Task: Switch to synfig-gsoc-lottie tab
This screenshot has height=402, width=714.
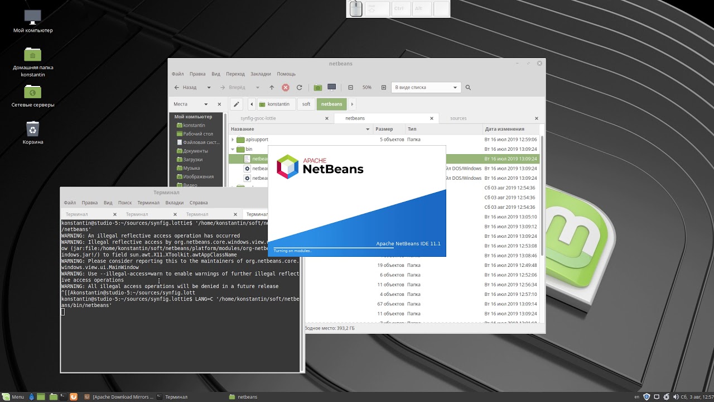Action: tap(281, 118)
